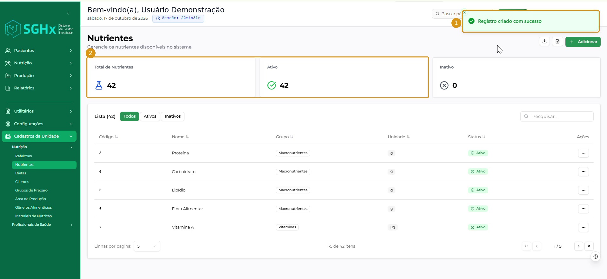Image resolution: width=607 pixels, height=279 pixels.
Task: Click the Pesquisar search field
Action: [557, 116]
